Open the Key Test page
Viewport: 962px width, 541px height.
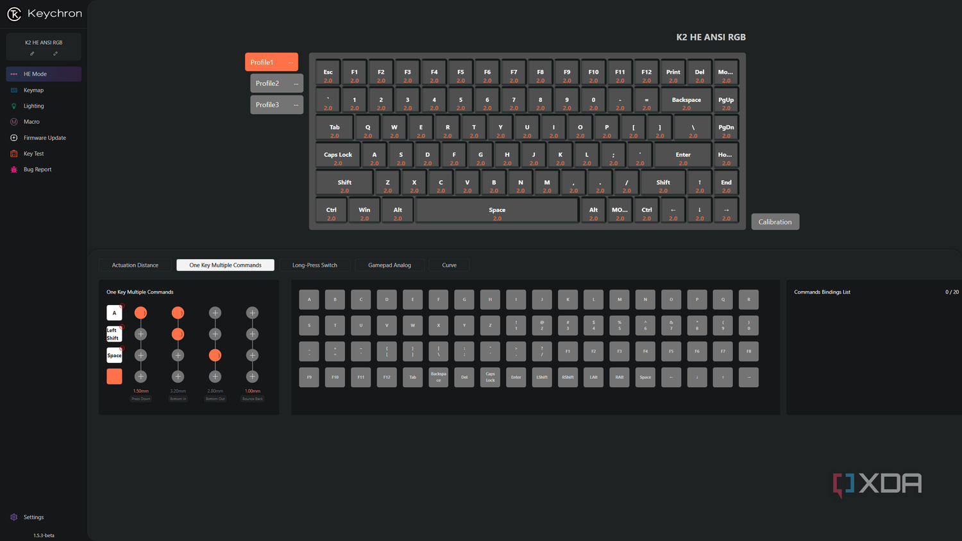coord(44,154)
